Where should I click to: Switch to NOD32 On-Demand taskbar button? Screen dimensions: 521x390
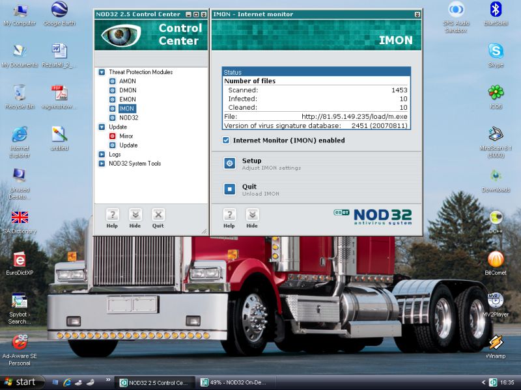click(236, 382)
